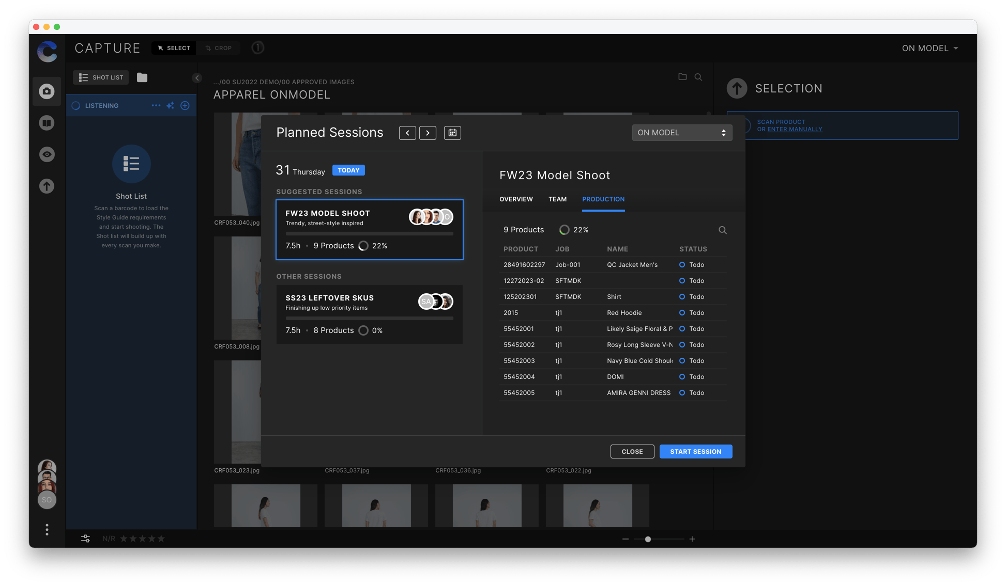1006x586 pixels.
Task: Open the ON MODEL dropdown in the dialog
Action: click(681, 133)
